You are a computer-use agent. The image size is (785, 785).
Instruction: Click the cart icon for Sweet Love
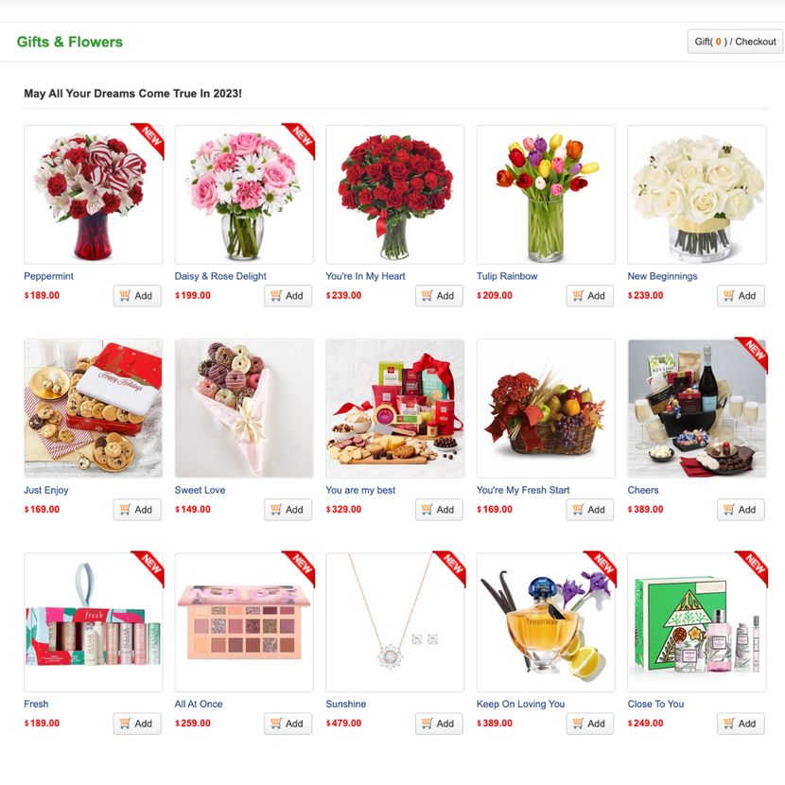point(276,509)
